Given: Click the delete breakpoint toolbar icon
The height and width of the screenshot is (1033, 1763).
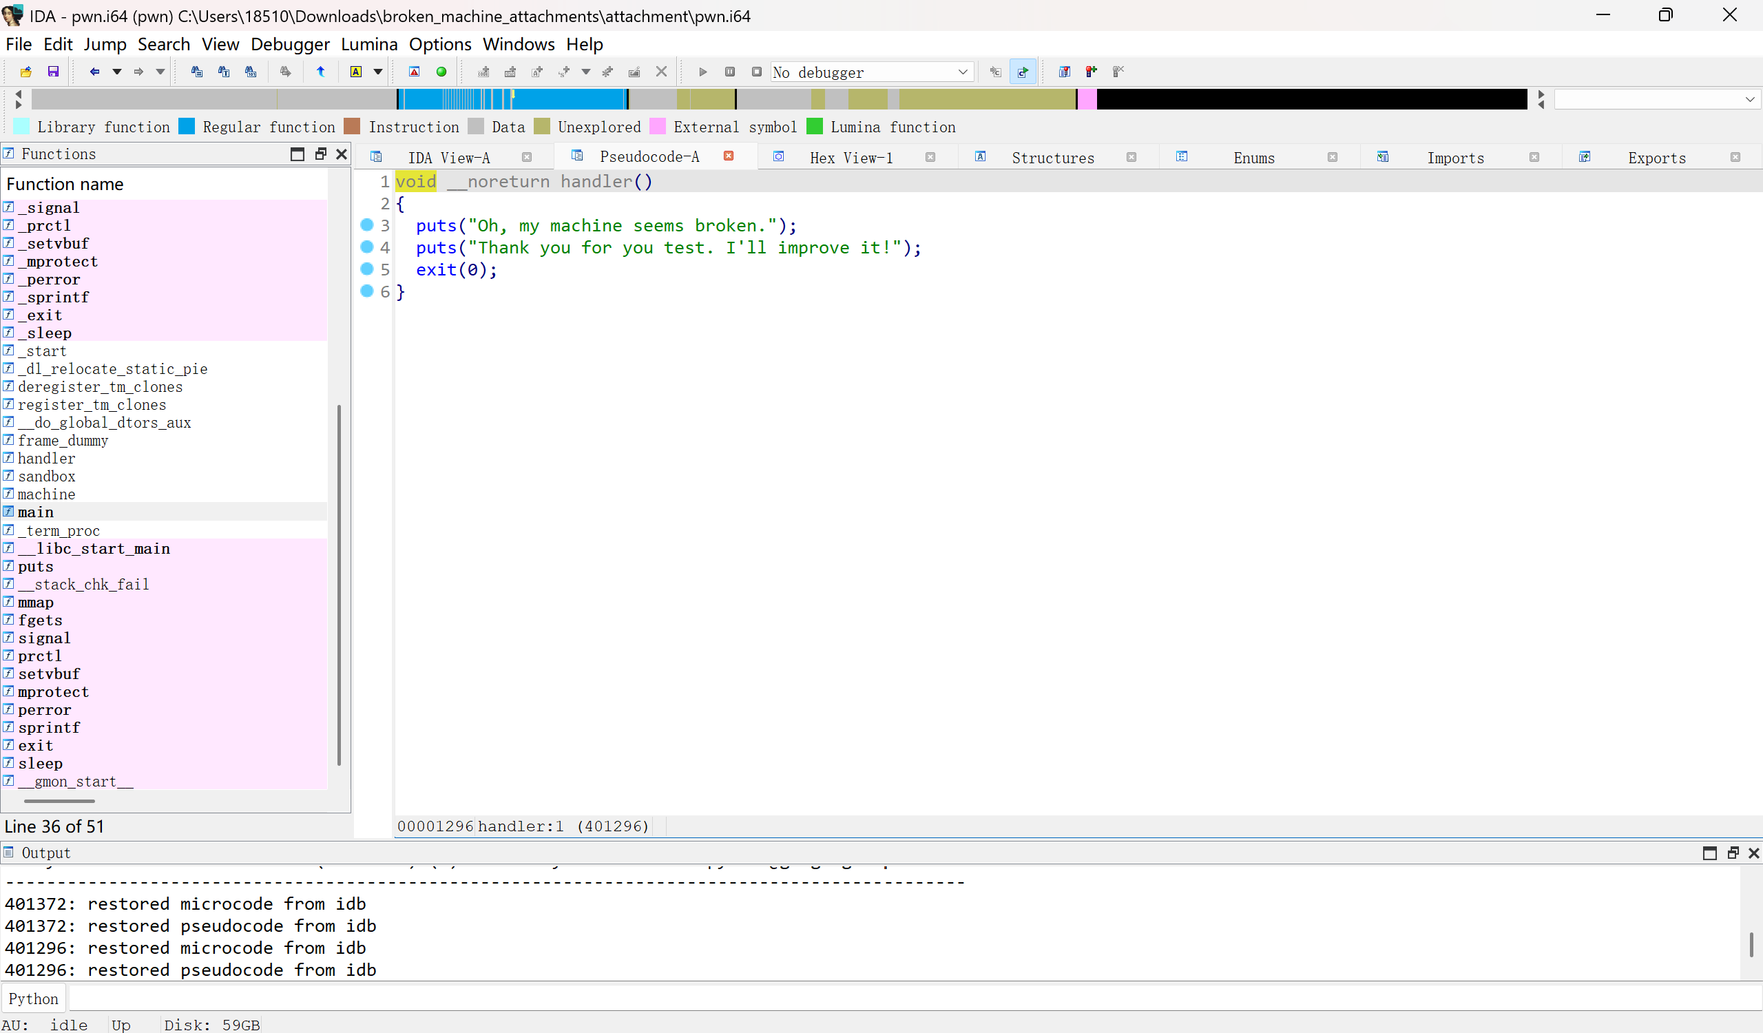Looking at the screenshot, I should pos(1118,72).
